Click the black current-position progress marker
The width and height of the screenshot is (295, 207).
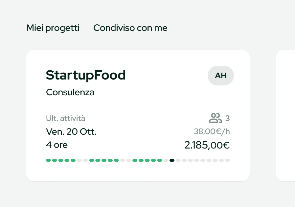click(x=172, y=160)
